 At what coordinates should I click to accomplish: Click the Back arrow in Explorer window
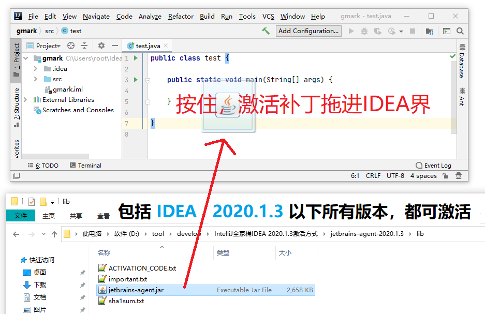tap(16, 234)
